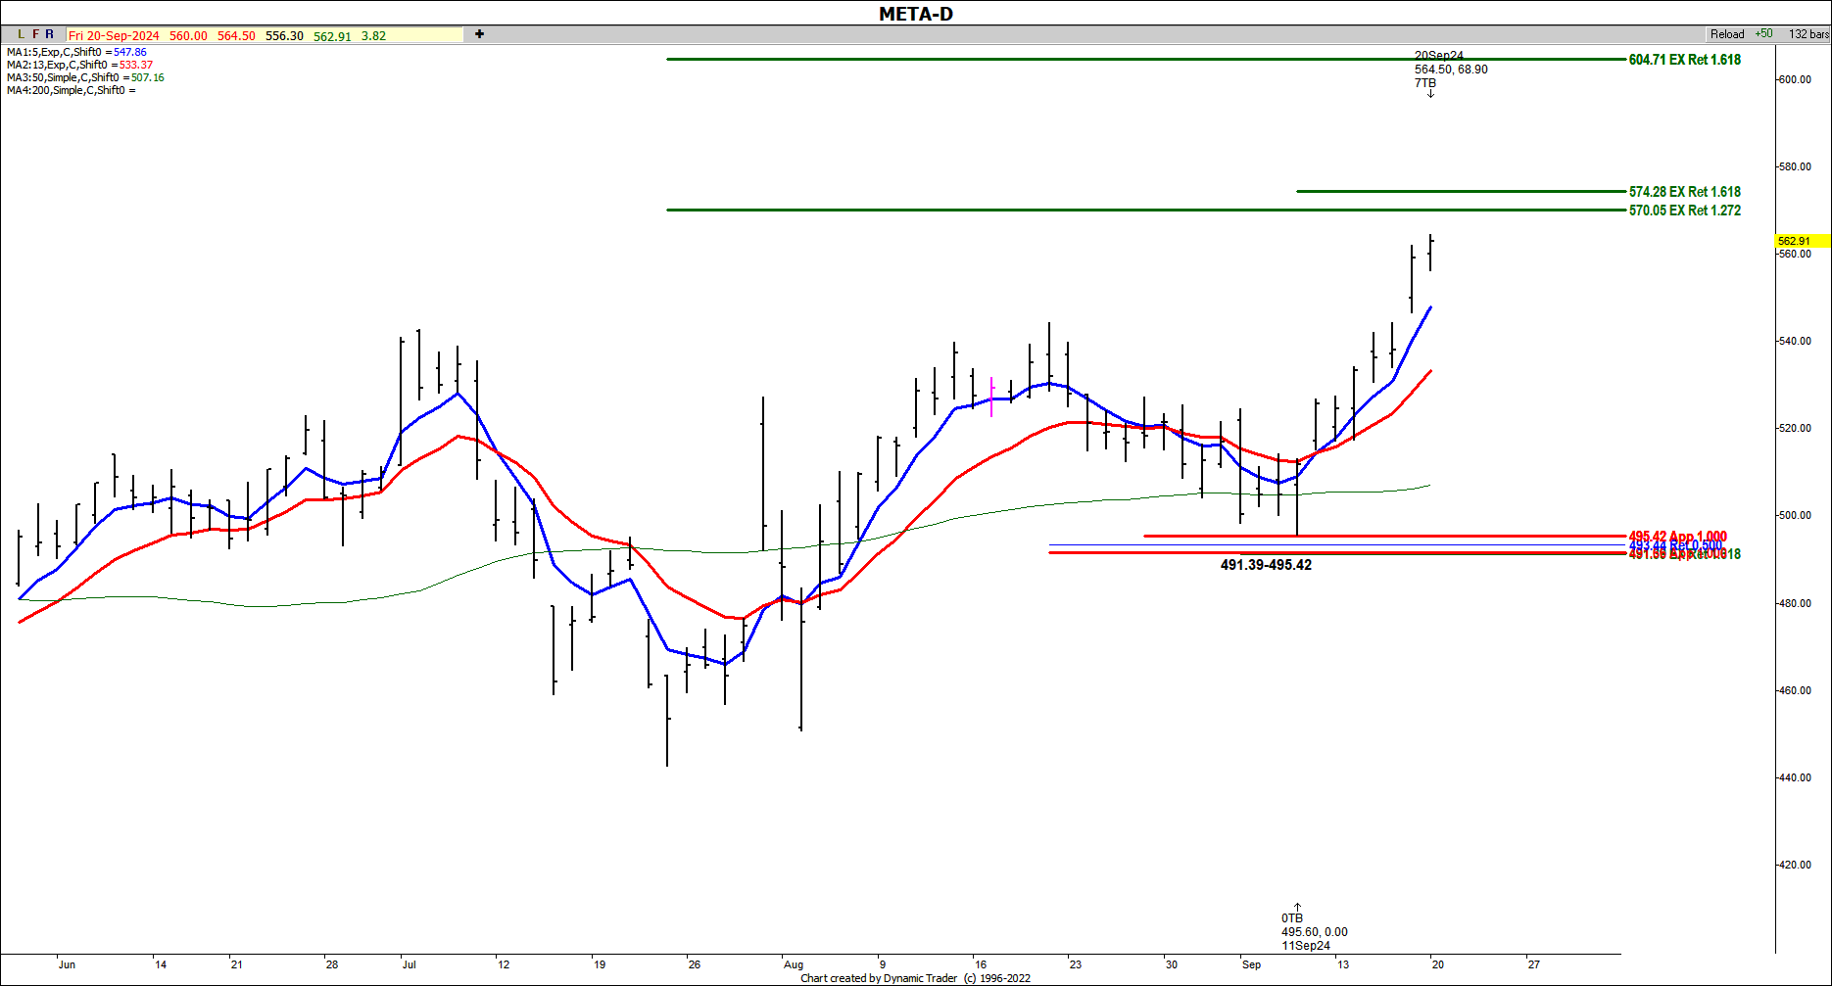Click the high price 564.50 in header

coord(236,35)
